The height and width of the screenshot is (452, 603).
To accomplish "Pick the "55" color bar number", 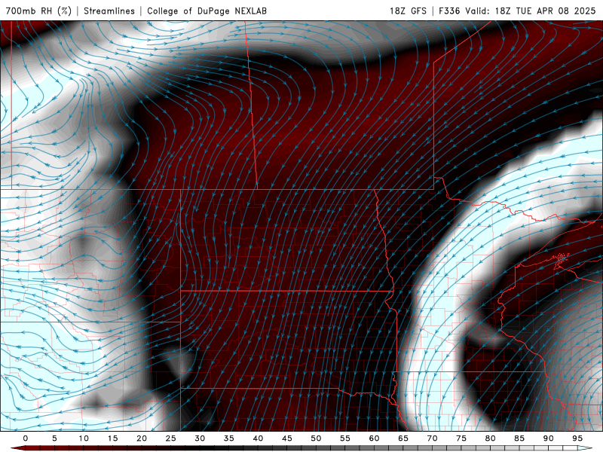I will [345, 438].
